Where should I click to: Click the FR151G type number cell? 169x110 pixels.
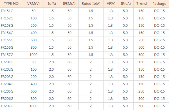click(7, 11)
